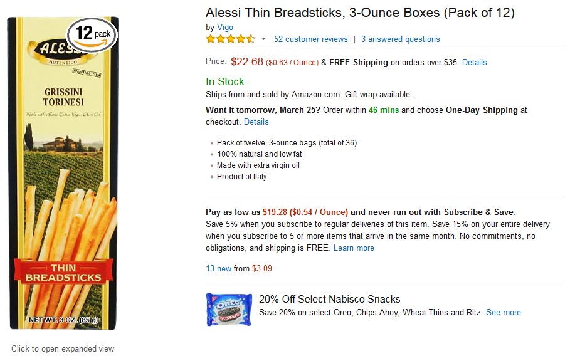Screen dimensions: 575x356
Task: Open the 52 customer reviews link
Action: point(310,39)
